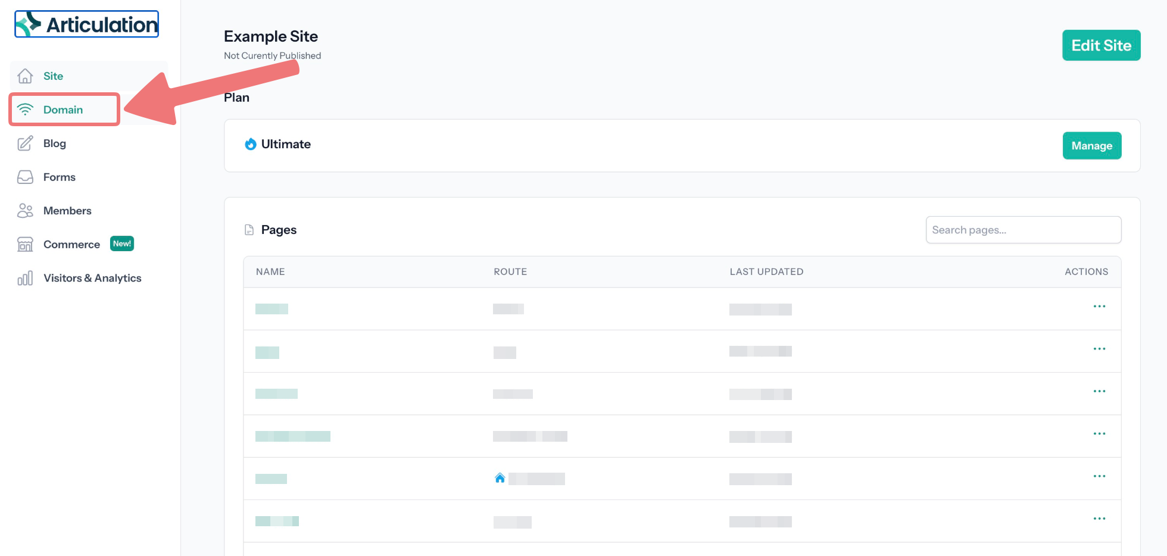Go to the Domain settings
Image resolution: width=1167 pixels, height=556 pixels.
pos(64,110)
